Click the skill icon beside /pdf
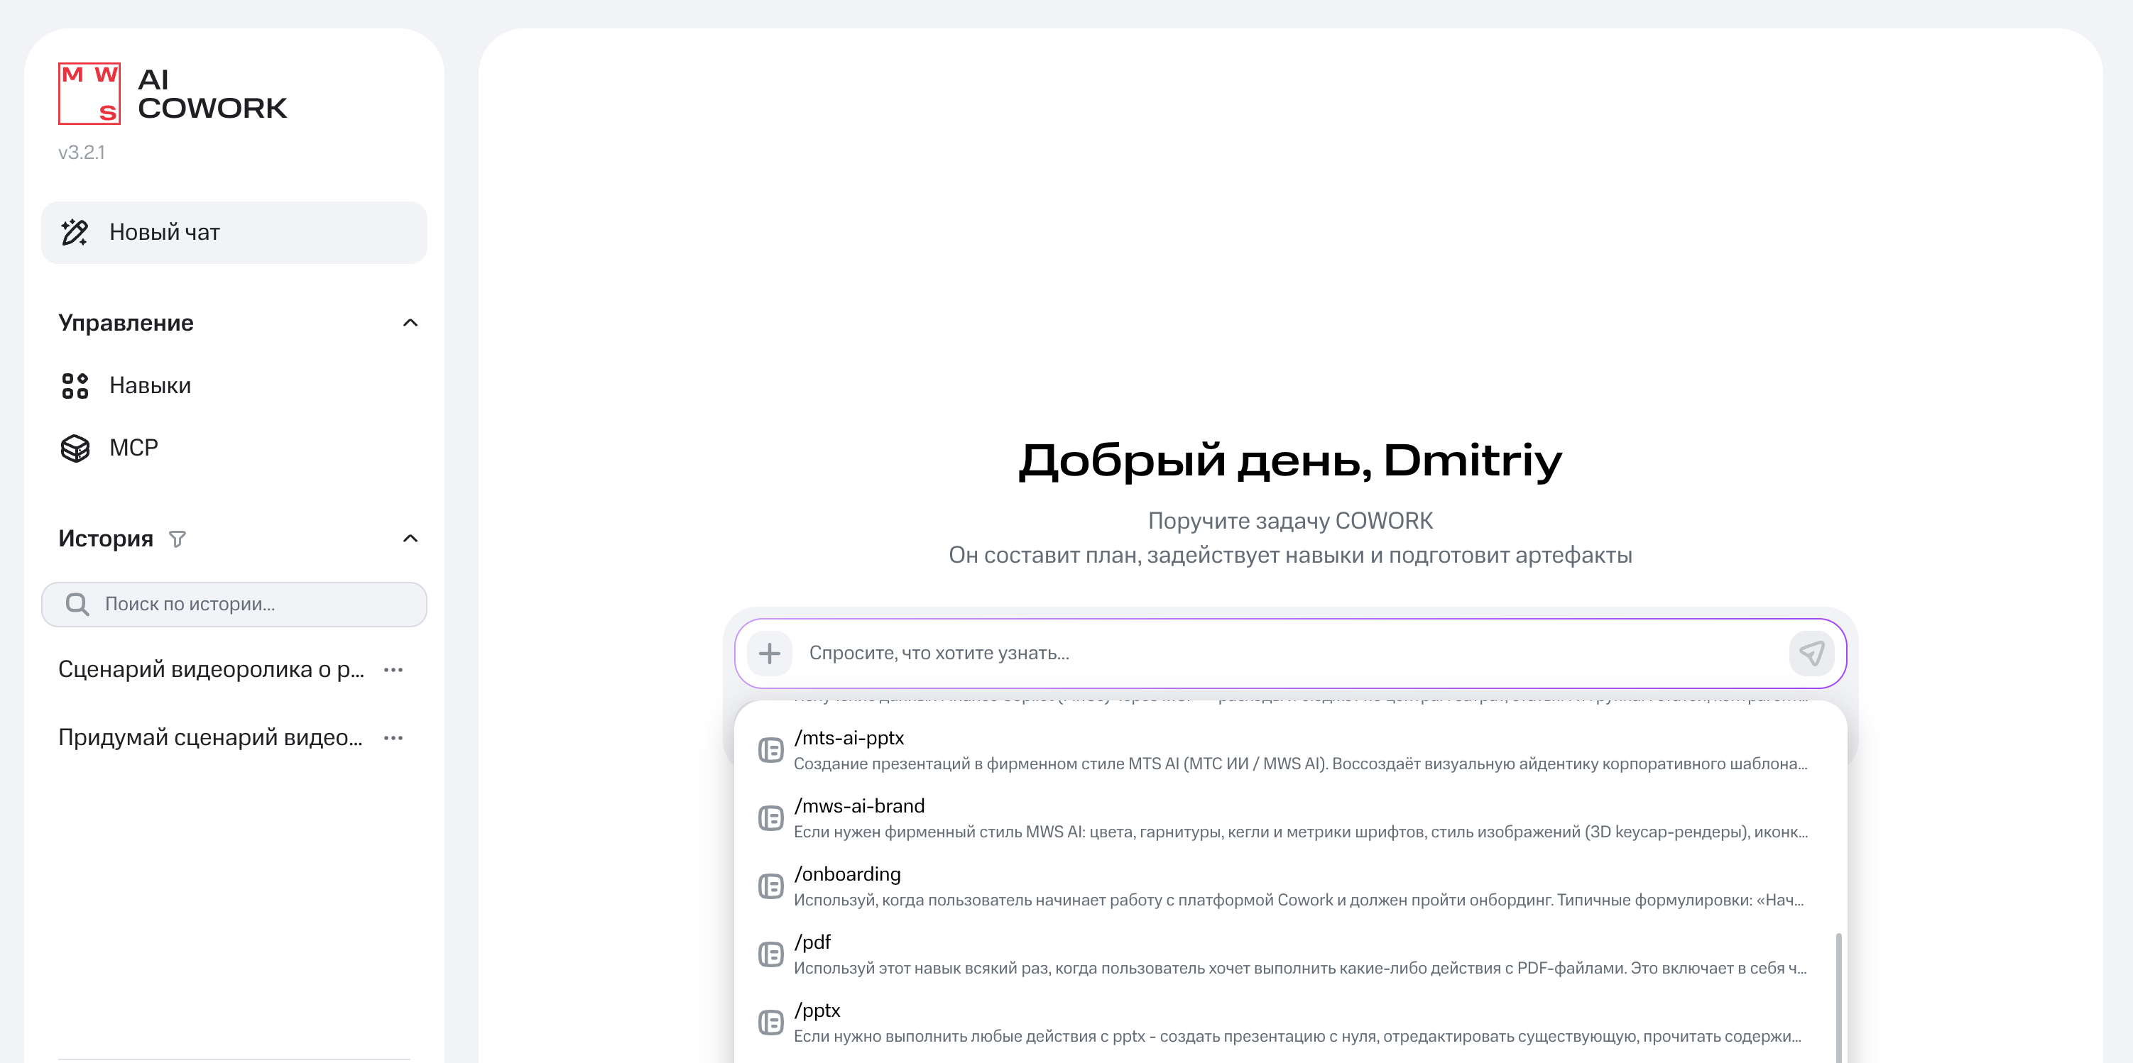 click(771, 954)
